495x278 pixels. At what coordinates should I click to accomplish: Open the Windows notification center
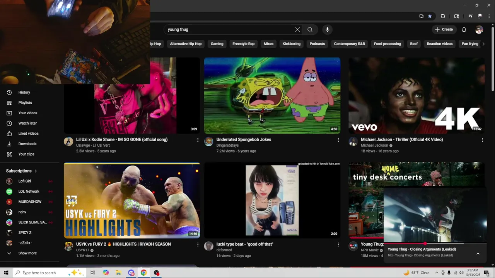coord(487,273)
